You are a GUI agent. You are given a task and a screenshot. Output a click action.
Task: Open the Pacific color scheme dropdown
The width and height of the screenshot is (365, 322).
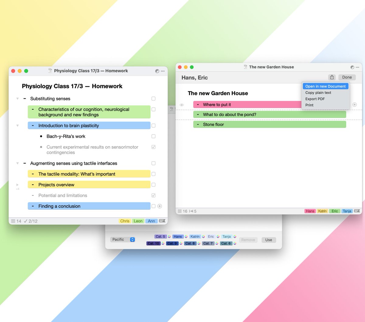[x=123, y=240]
